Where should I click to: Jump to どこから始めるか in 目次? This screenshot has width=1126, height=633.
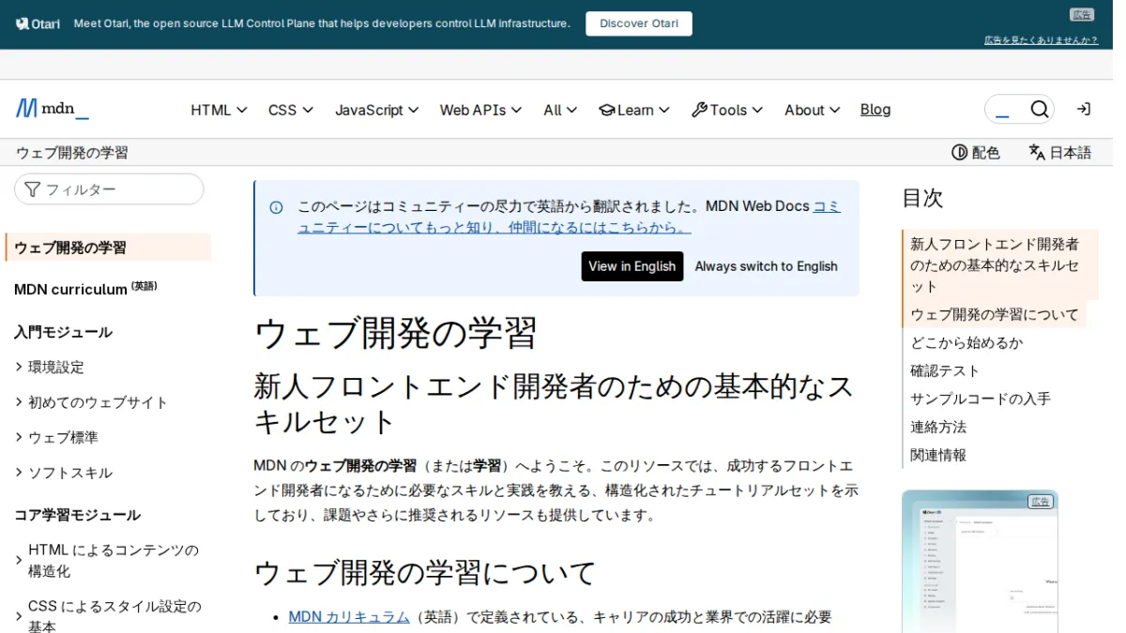tap(966, 342)
